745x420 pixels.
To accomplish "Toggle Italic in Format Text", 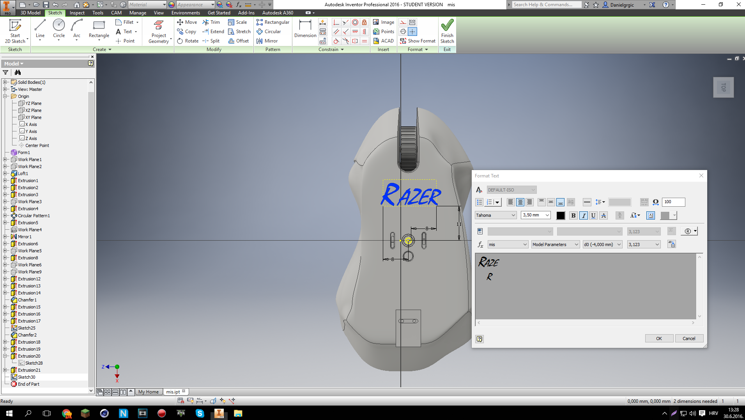I will pos(584,216).
